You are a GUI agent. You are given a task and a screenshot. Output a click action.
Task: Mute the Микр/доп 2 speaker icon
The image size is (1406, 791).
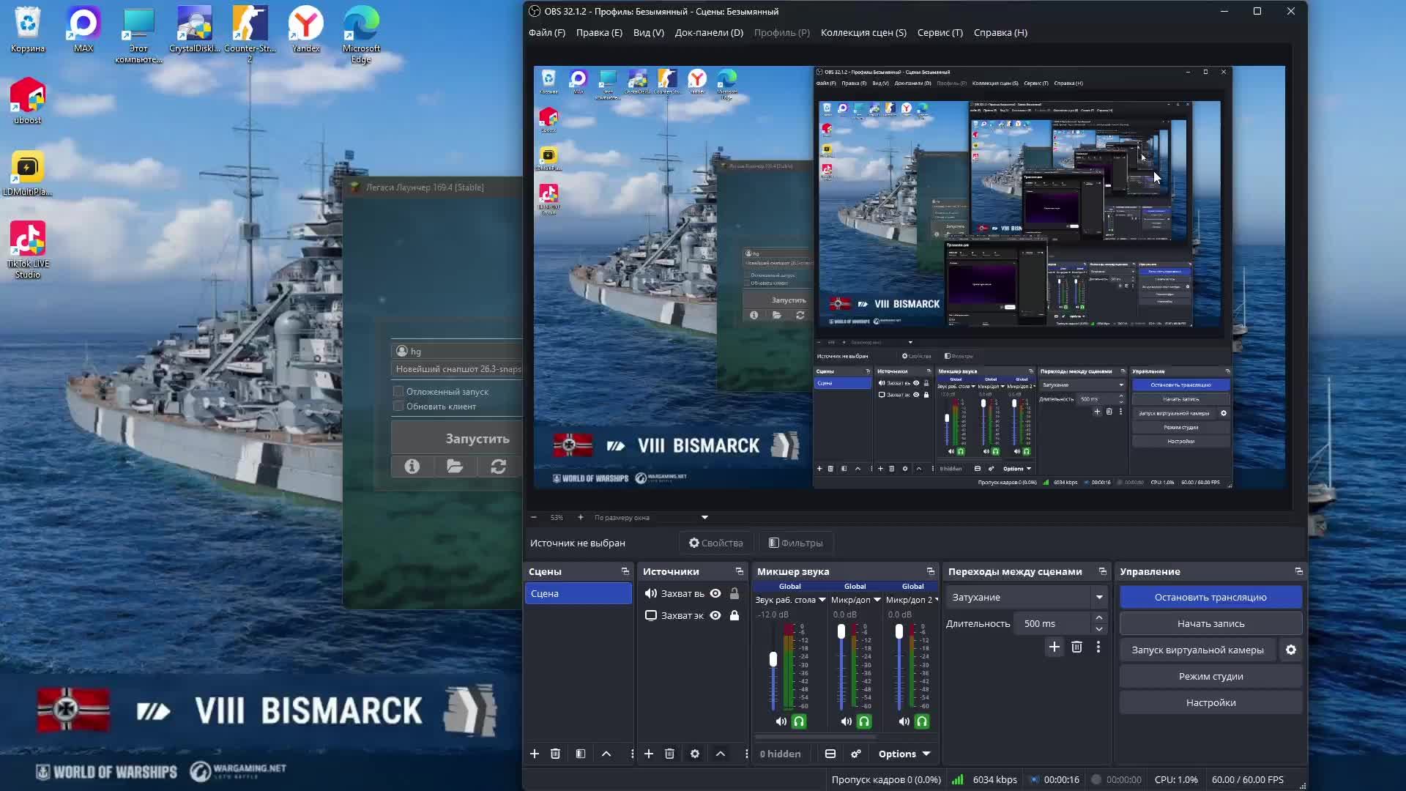click(904, 721)
